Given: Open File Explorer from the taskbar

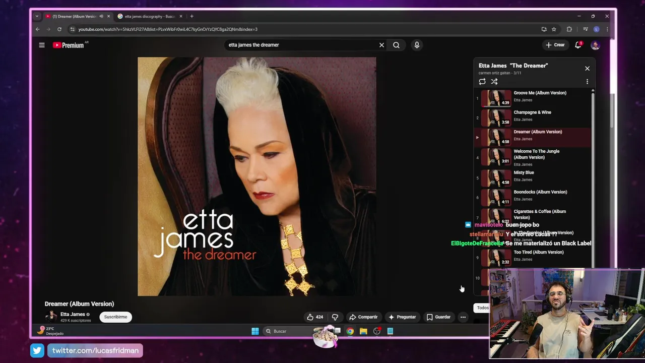Looking at the screenshot, I should [363, 331].
